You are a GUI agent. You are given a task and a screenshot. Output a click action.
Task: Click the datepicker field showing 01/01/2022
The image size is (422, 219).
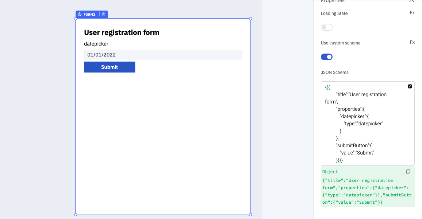(163, 55)
